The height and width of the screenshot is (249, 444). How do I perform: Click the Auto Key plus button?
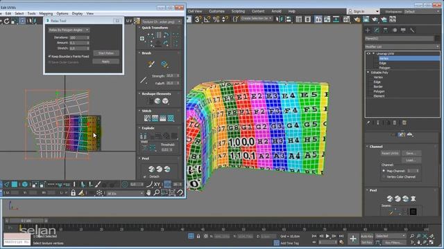[353, 239]
